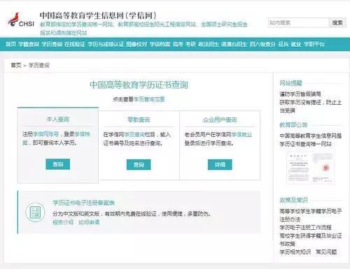Open the 谨防学历售假骗局 notice

300,94
